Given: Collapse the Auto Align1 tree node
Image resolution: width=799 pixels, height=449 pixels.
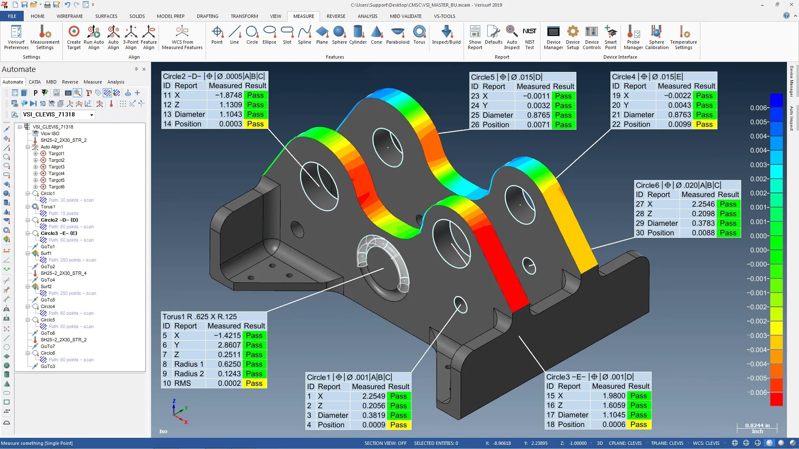Looking at the screenshot, I should pyautogui.click(x=27, y=147).
